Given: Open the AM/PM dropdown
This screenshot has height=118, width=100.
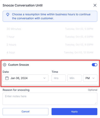Looking at the screenshot, I should [90, 78].
